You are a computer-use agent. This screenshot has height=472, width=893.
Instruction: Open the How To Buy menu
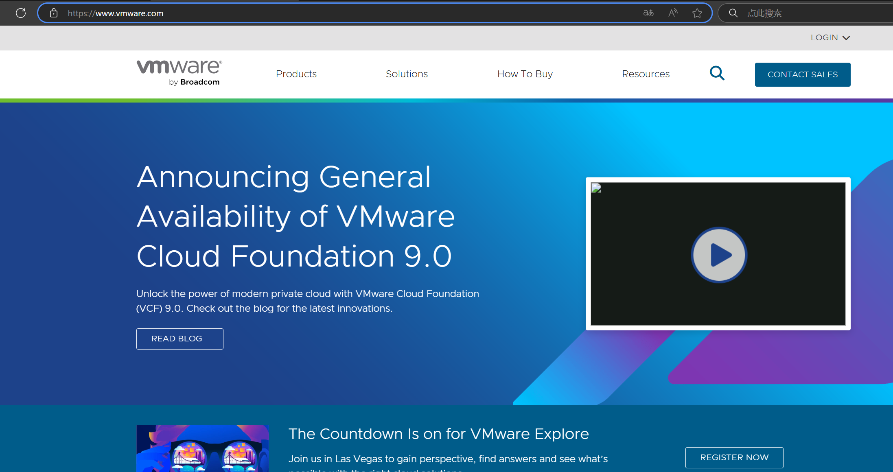(x=525, y=74)
